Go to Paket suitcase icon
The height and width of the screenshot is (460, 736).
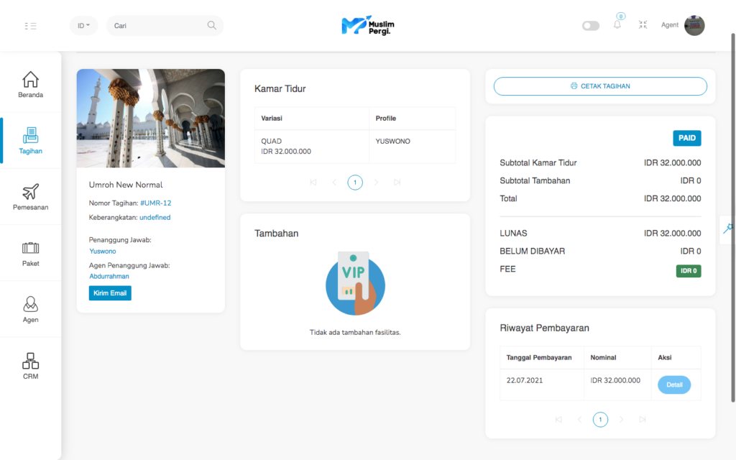coord(30,252)
